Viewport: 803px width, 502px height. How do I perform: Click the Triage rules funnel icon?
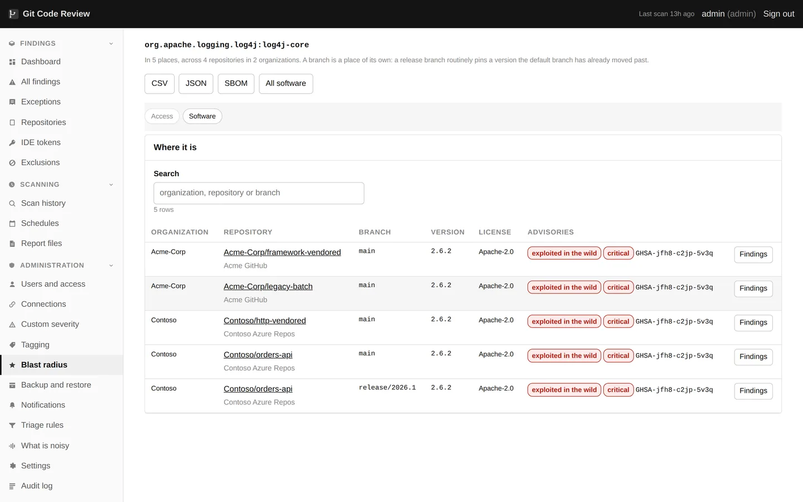[12, 426]
